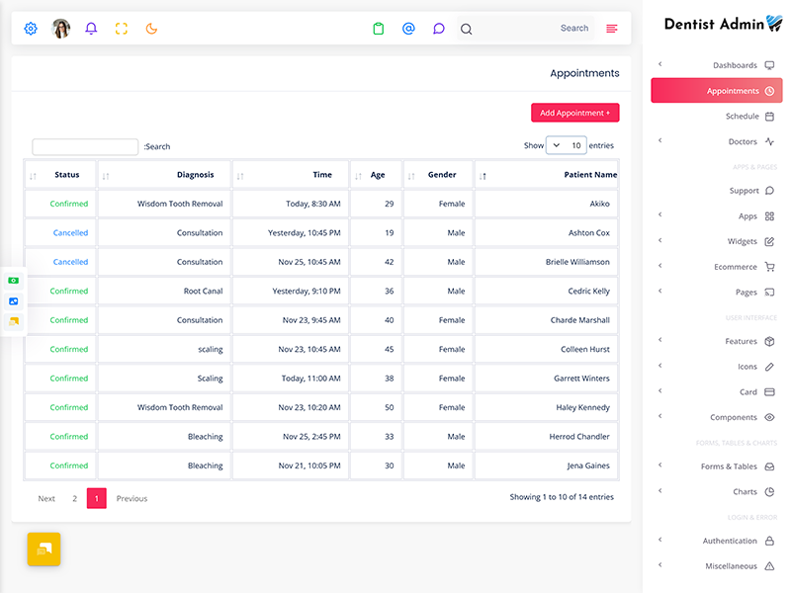Click the Ecommerce cart icon
Viewport: 791px width, 593px height.
[769, 267]
